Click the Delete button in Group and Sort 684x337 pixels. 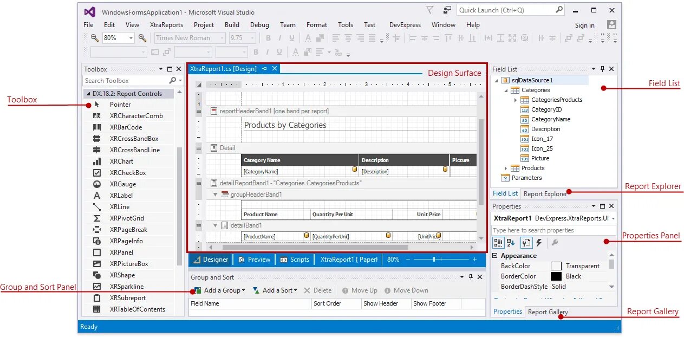point(318,290)
